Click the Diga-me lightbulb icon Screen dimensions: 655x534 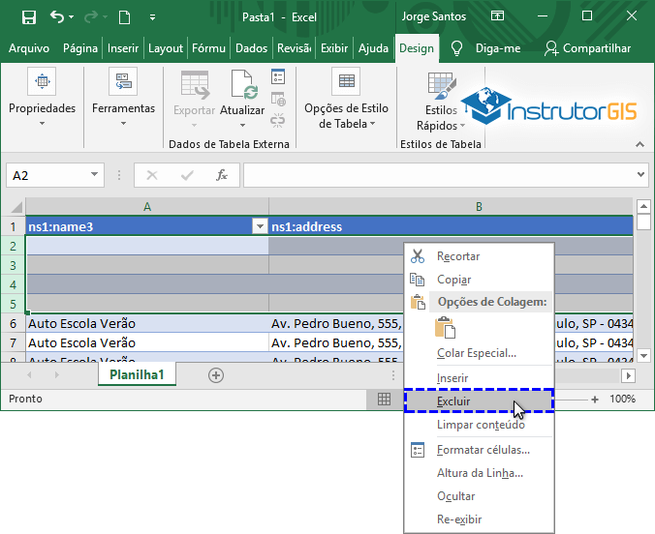pyautogui.click(x=457, y=48)
